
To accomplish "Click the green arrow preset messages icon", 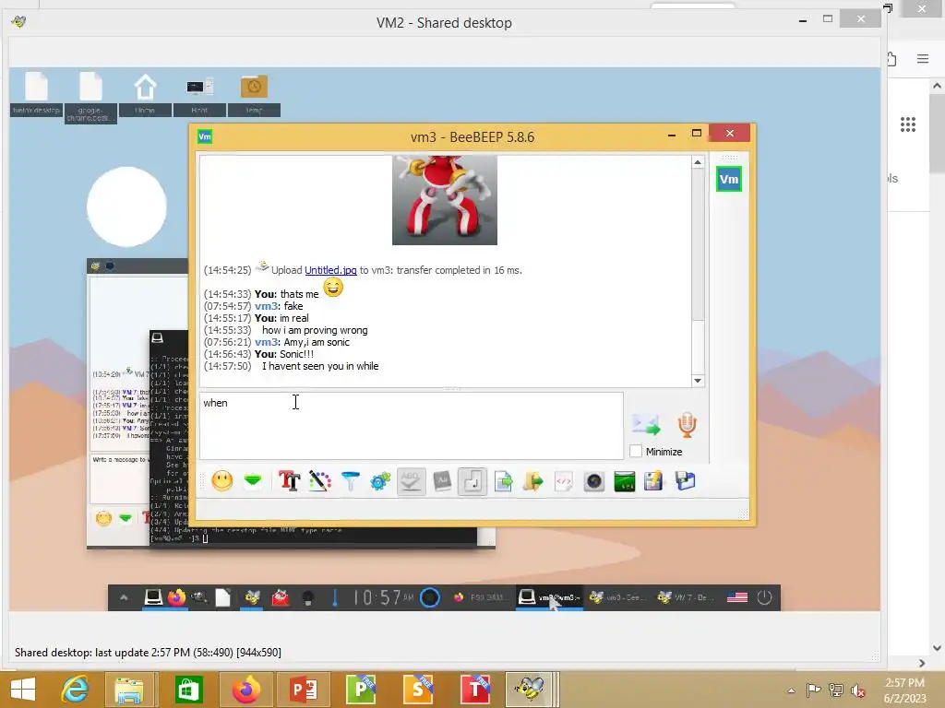I will [253, 481].
